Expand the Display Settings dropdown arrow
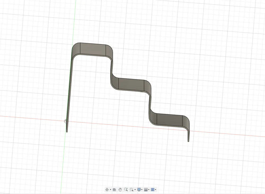Screen dimensions: 265x194 pos(142,189)
